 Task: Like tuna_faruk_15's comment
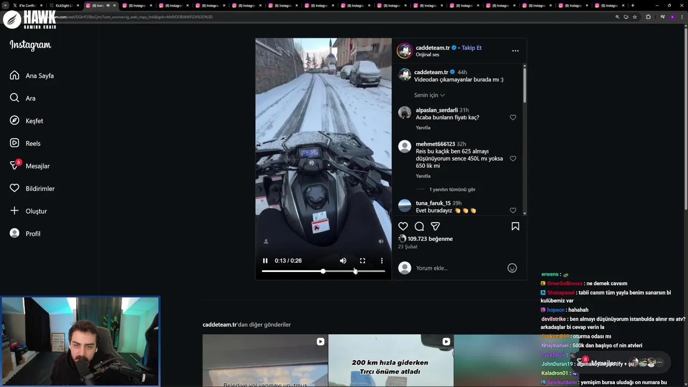pyautogui.click(x=513, y=210)
